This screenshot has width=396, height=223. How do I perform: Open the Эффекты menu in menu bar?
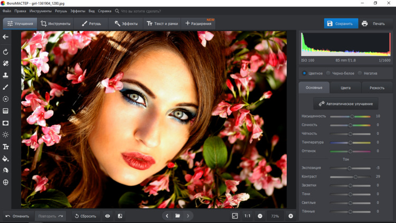coord(78,11)
